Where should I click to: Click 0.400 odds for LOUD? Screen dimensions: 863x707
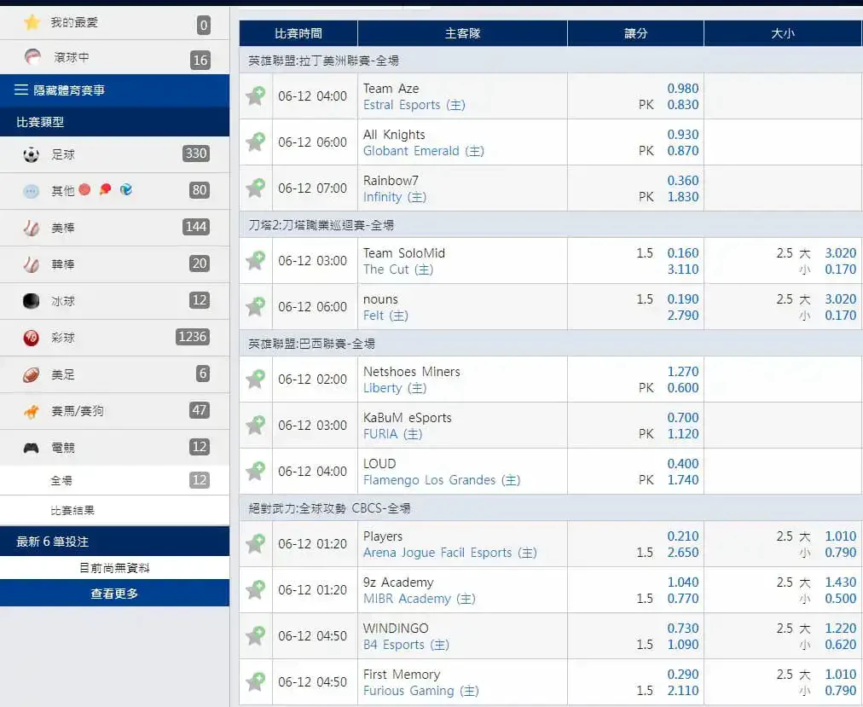(x=682, y=464)
